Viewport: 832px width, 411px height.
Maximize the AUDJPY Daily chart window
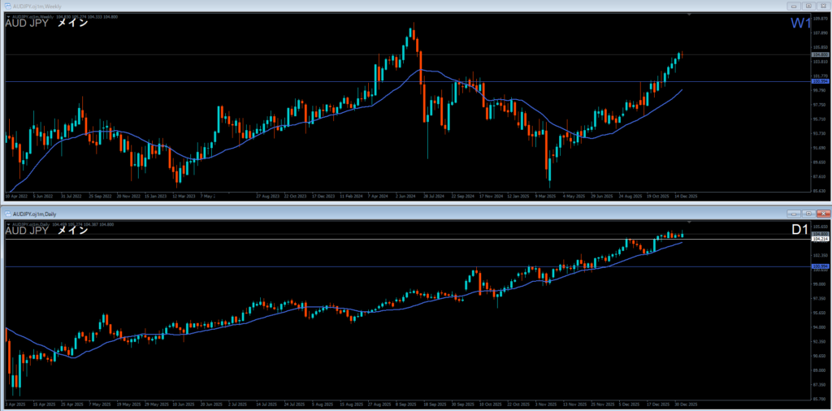coord(808,213)
